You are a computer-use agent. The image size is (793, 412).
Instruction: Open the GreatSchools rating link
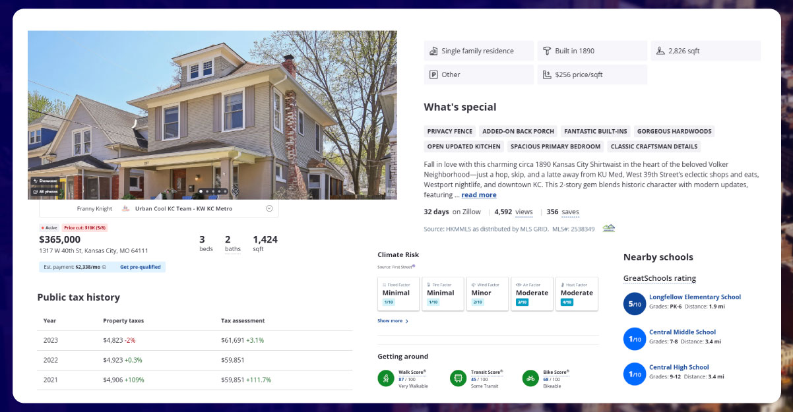click(x=660, y=278)
